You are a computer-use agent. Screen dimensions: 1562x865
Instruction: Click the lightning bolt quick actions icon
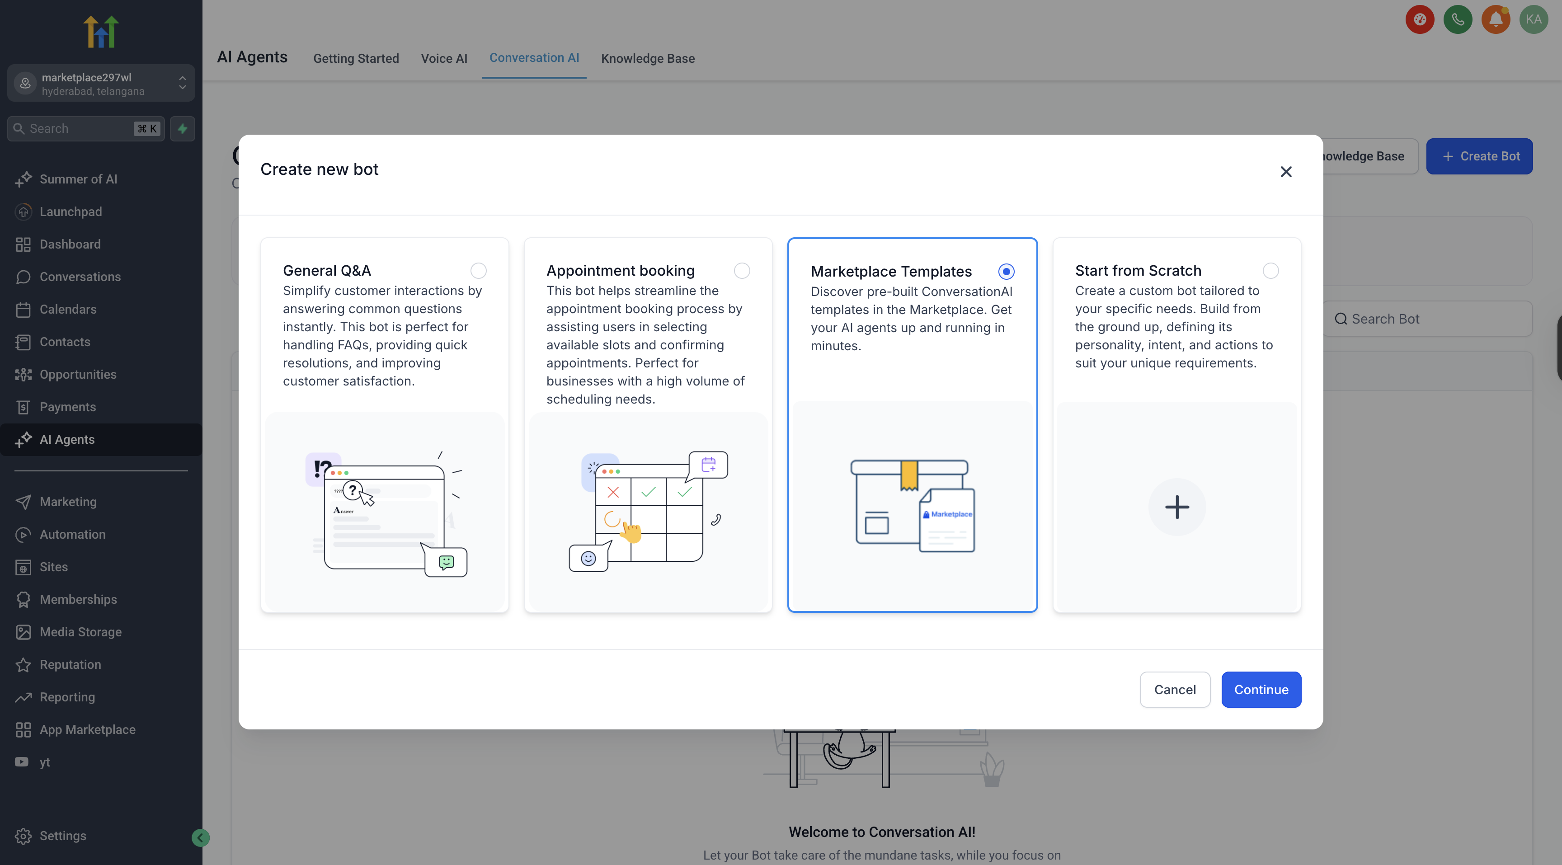pos(183,128)
